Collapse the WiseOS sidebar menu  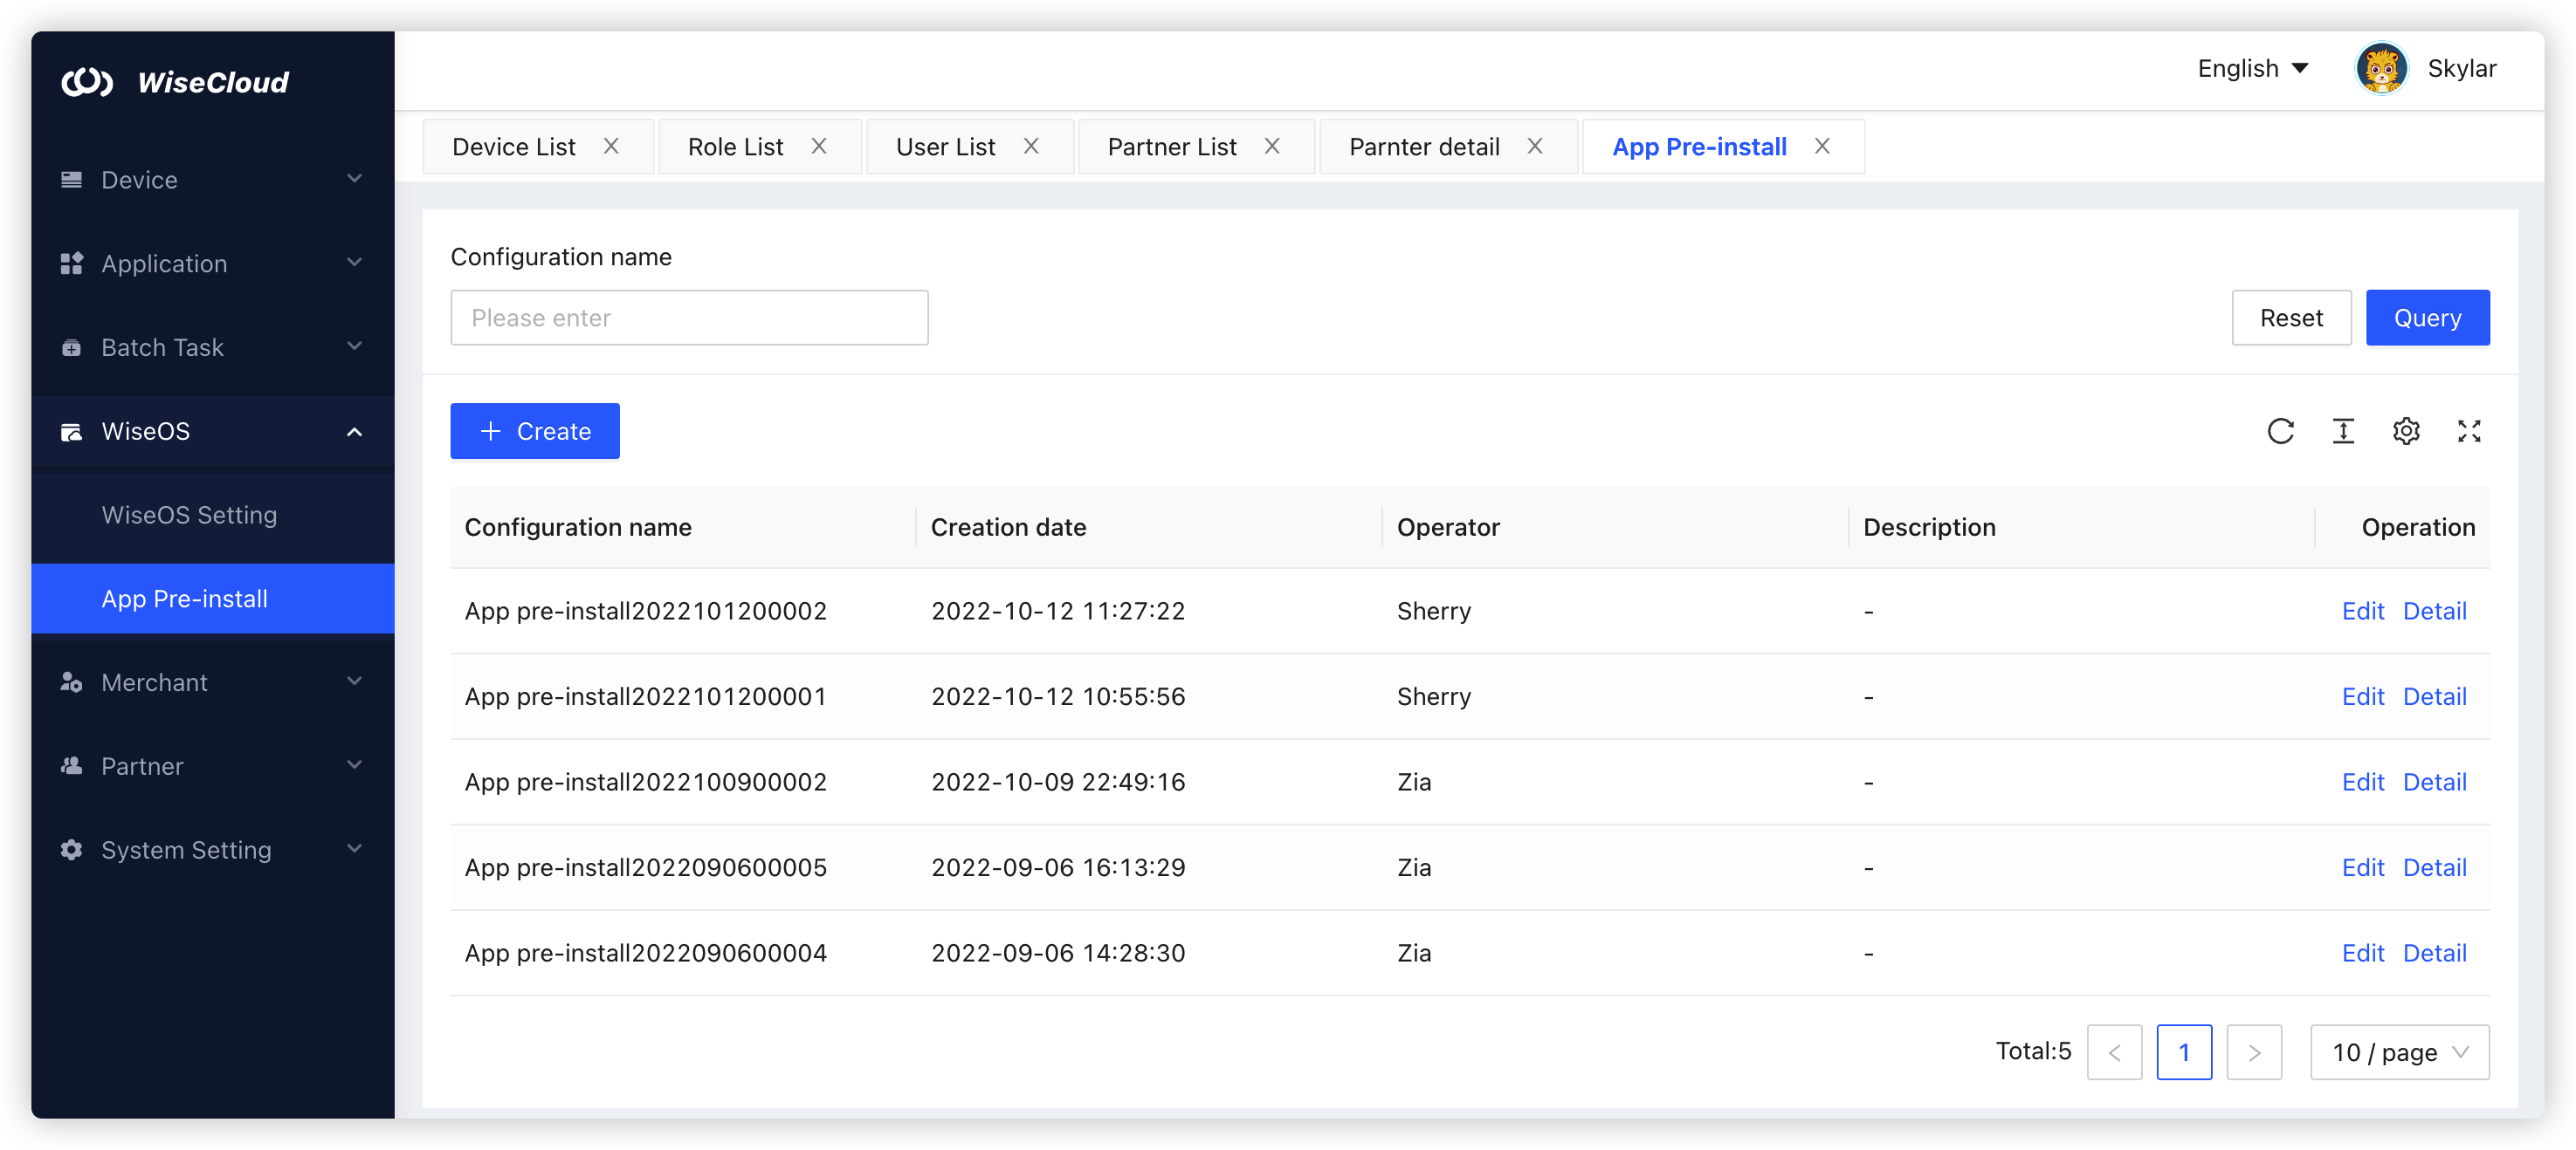[x=352, y=432]
